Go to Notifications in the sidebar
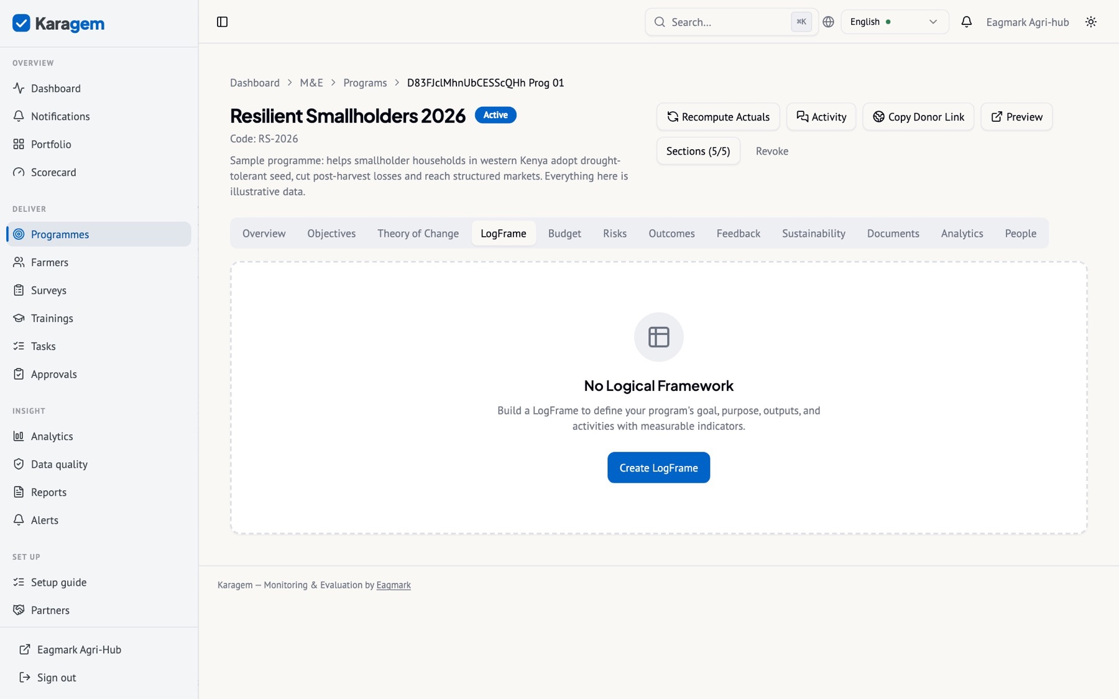This screenshot has width=1119, height=699. [99, 116]
